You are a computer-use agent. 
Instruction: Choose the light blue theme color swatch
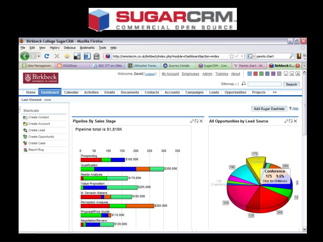tap(250, 74)
